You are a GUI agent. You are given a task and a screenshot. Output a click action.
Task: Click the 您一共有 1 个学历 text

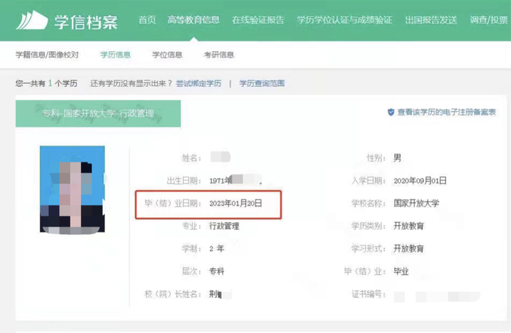46,83
